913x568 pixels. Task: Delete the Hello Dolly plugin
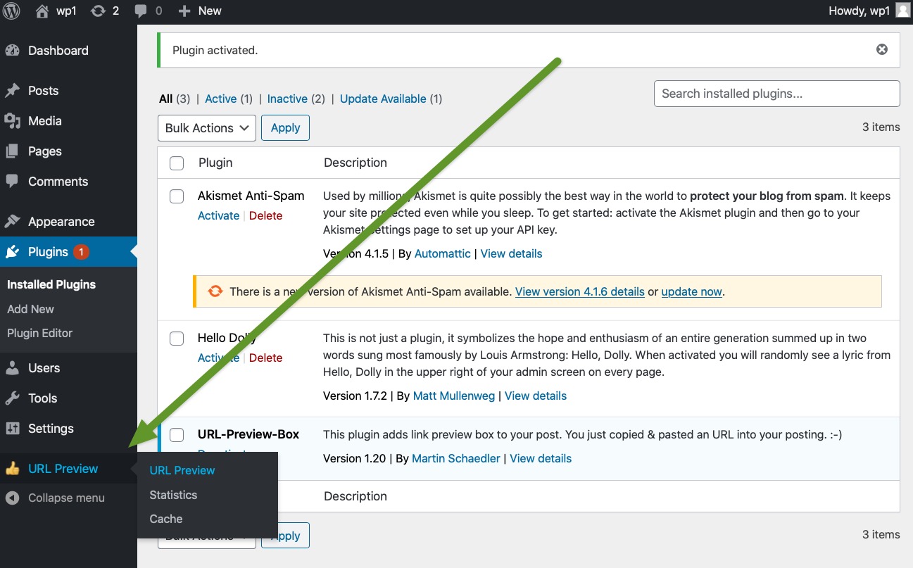coord(265,358)
